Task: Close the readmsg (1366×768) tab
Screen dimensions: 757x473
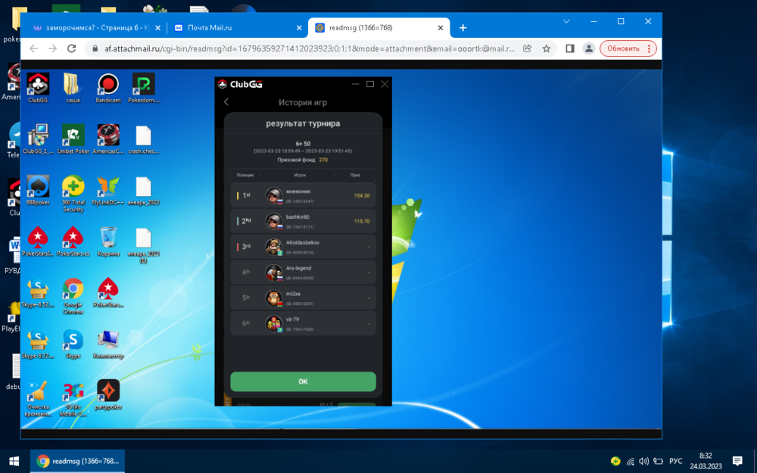Action: (441, 28)
